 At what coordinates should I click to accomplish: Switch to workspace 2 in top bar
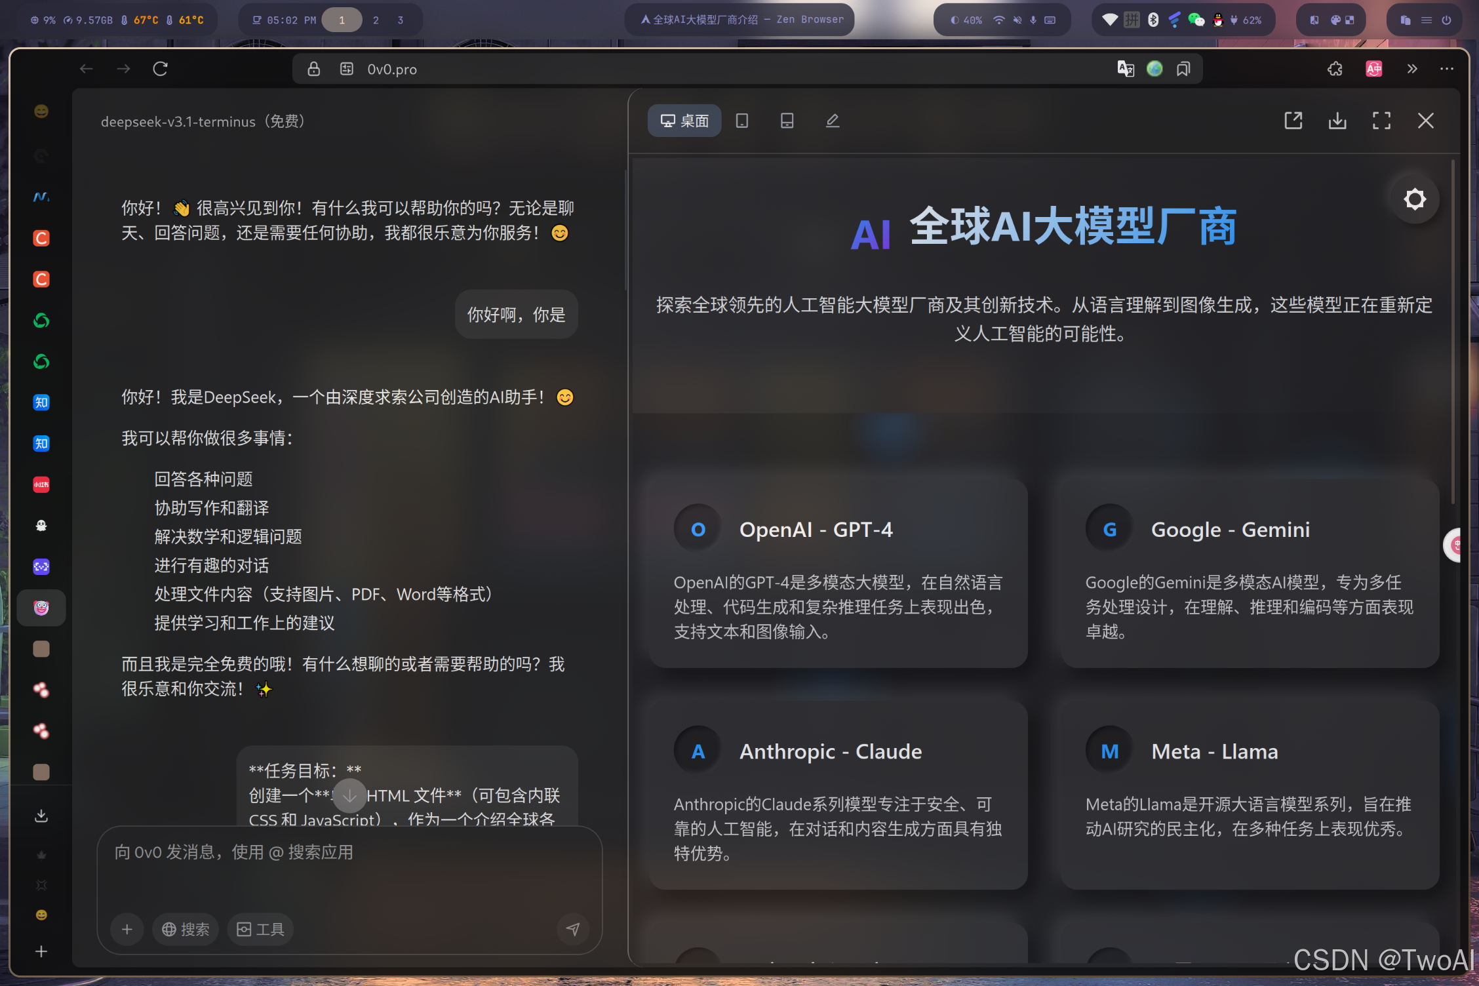pyautogui.click(x=376, y=20)
